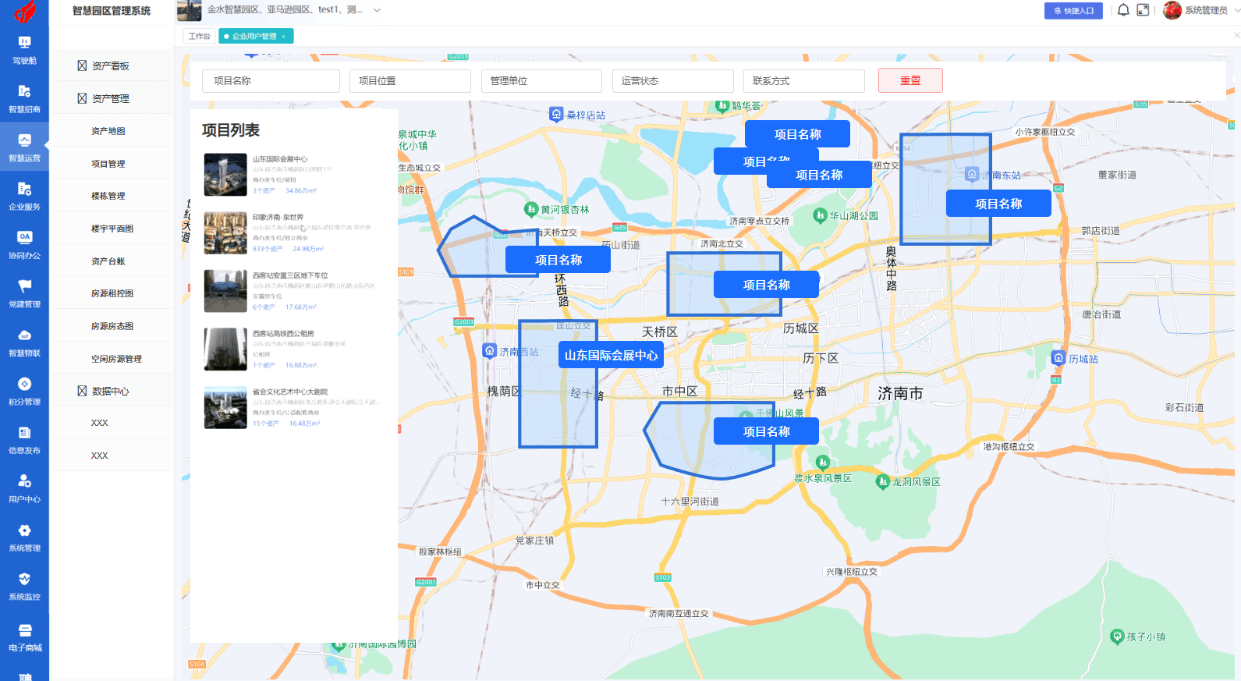Click the 重置 reset button
The image size is (1241, 681).
point(909,81)
